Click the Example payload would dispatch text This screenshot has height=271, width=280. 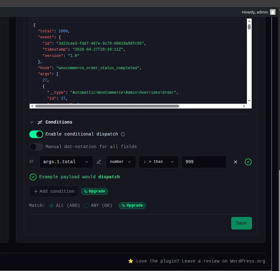79,177
